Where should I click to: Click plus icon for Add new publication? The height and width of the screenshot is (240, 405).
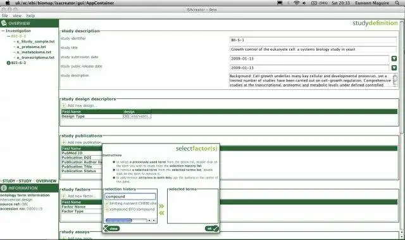[64, 142]
